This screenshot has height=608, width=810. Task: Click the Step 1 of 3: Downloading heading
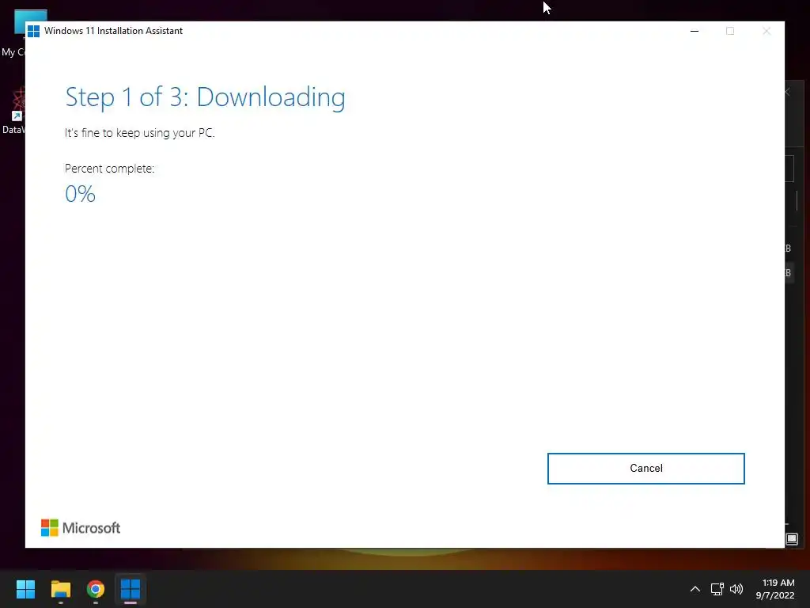205,97
